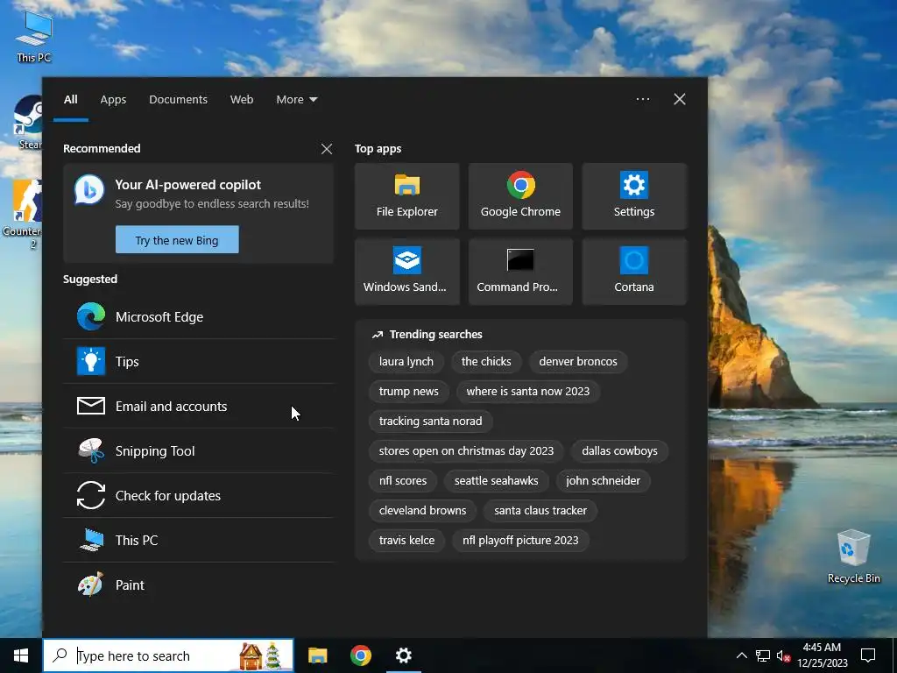
Task: Launch Google Chrome from Top apps
Action: pyautogui.click(x=520, y=196)
